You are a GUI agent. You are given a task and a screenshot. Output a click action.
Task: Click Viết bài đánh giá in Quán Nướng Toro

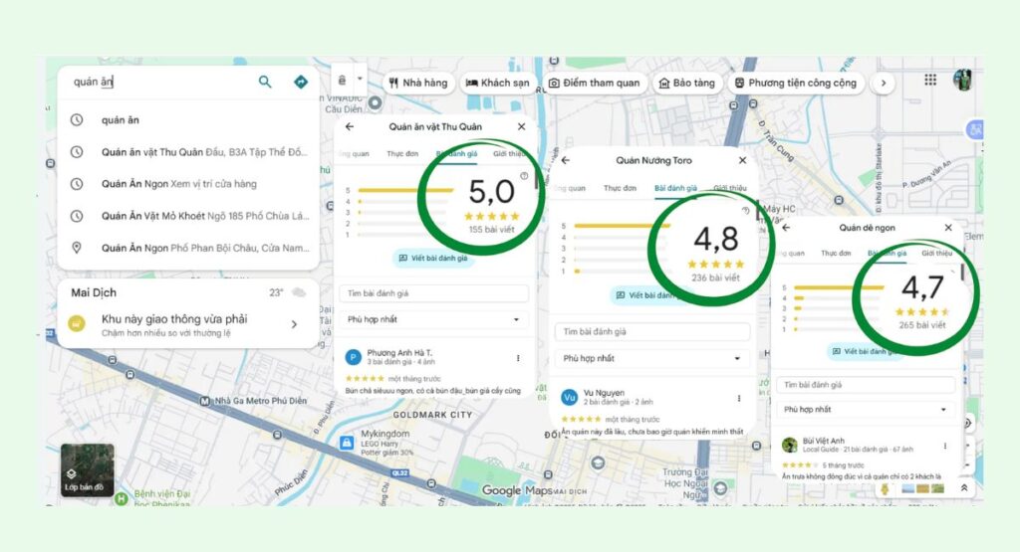(x=650, y=295)
